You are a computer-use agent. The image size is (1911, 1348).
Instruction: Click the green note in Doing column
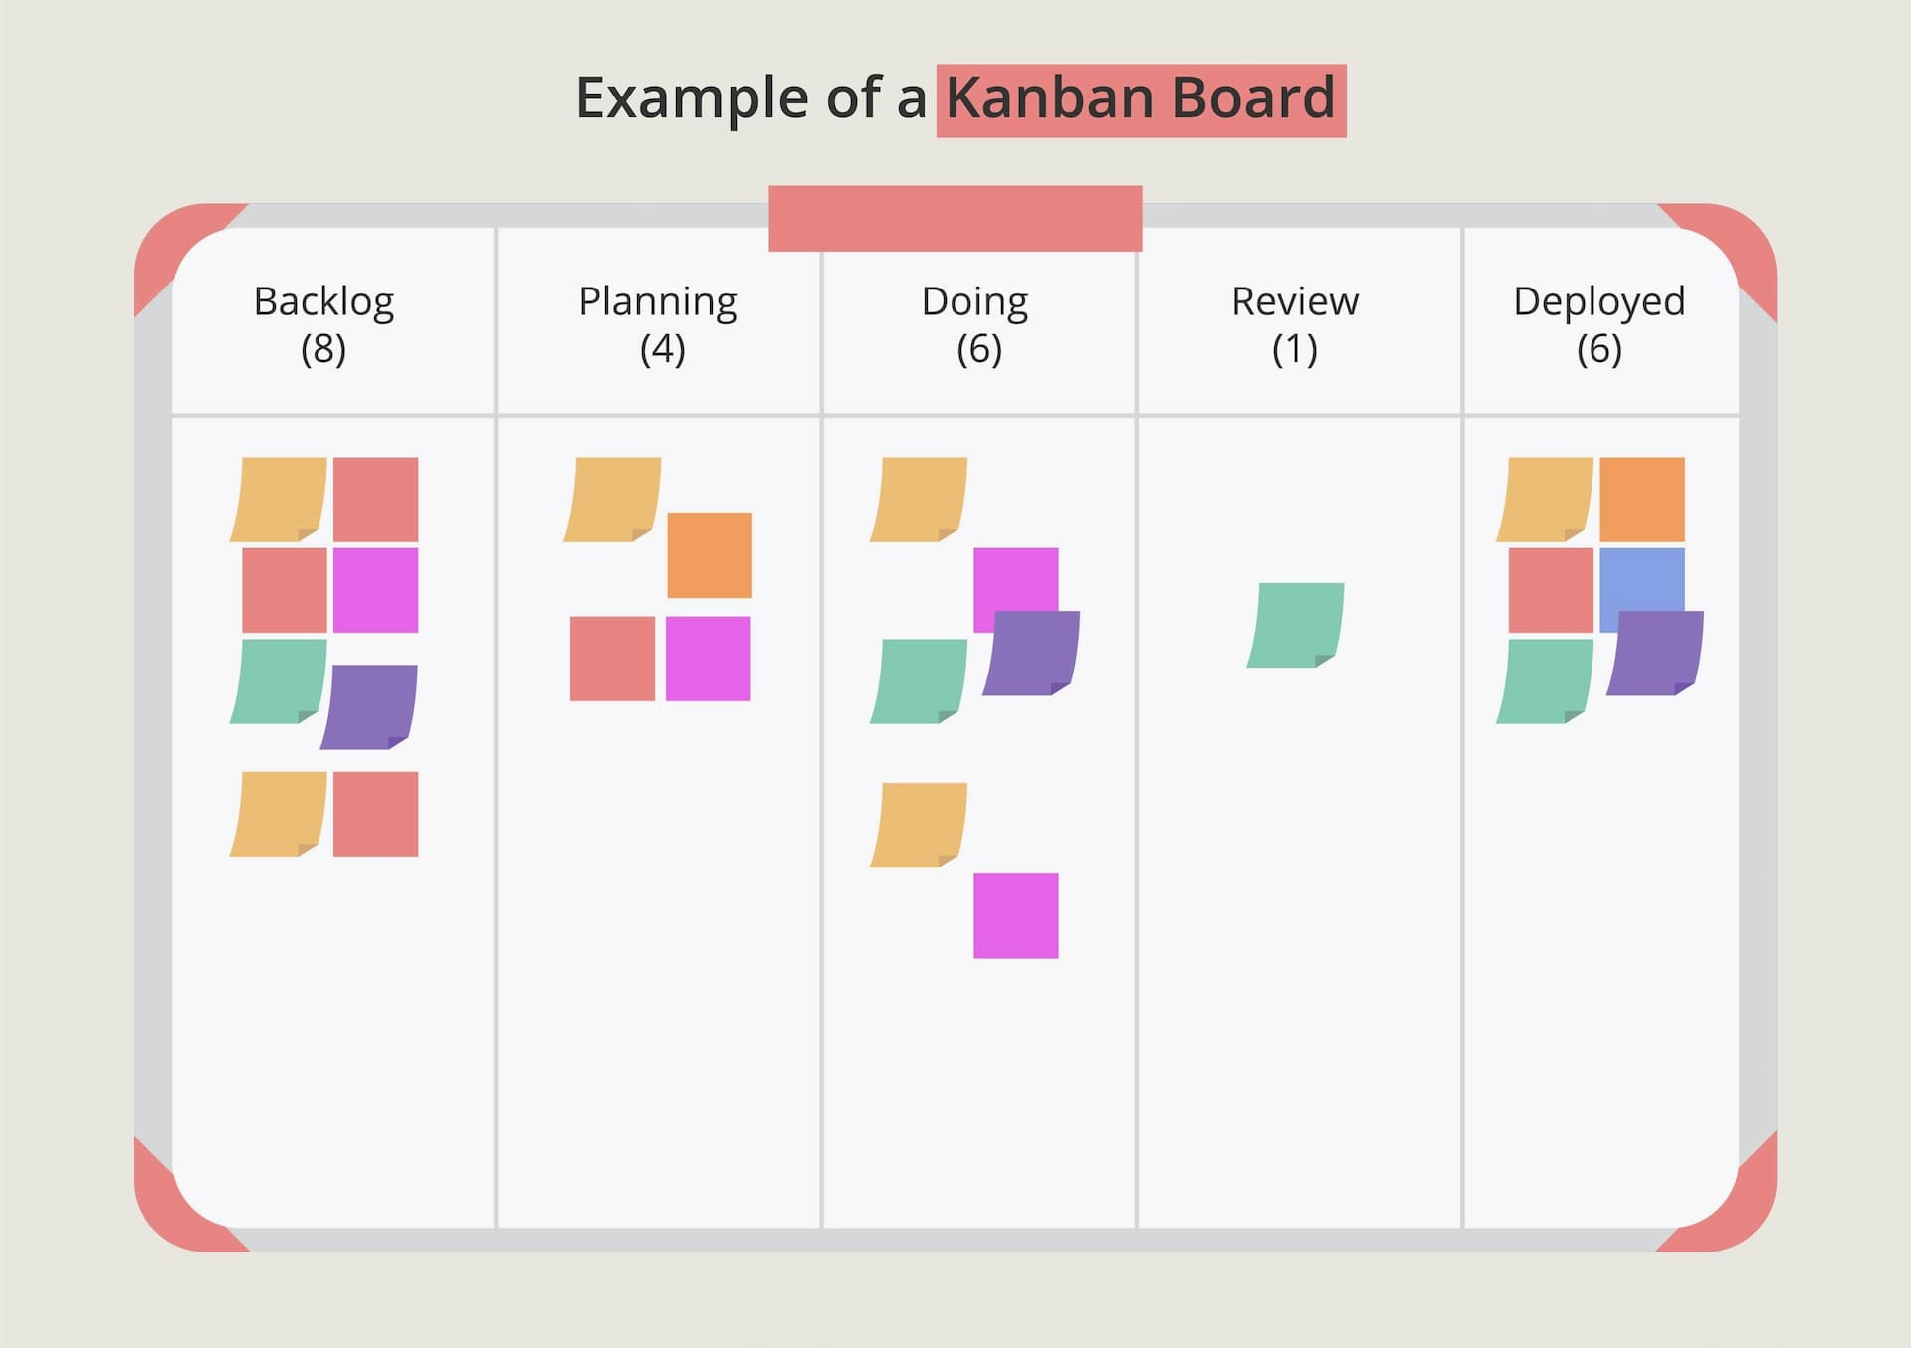pyautogui.click(x=919, y=681)
